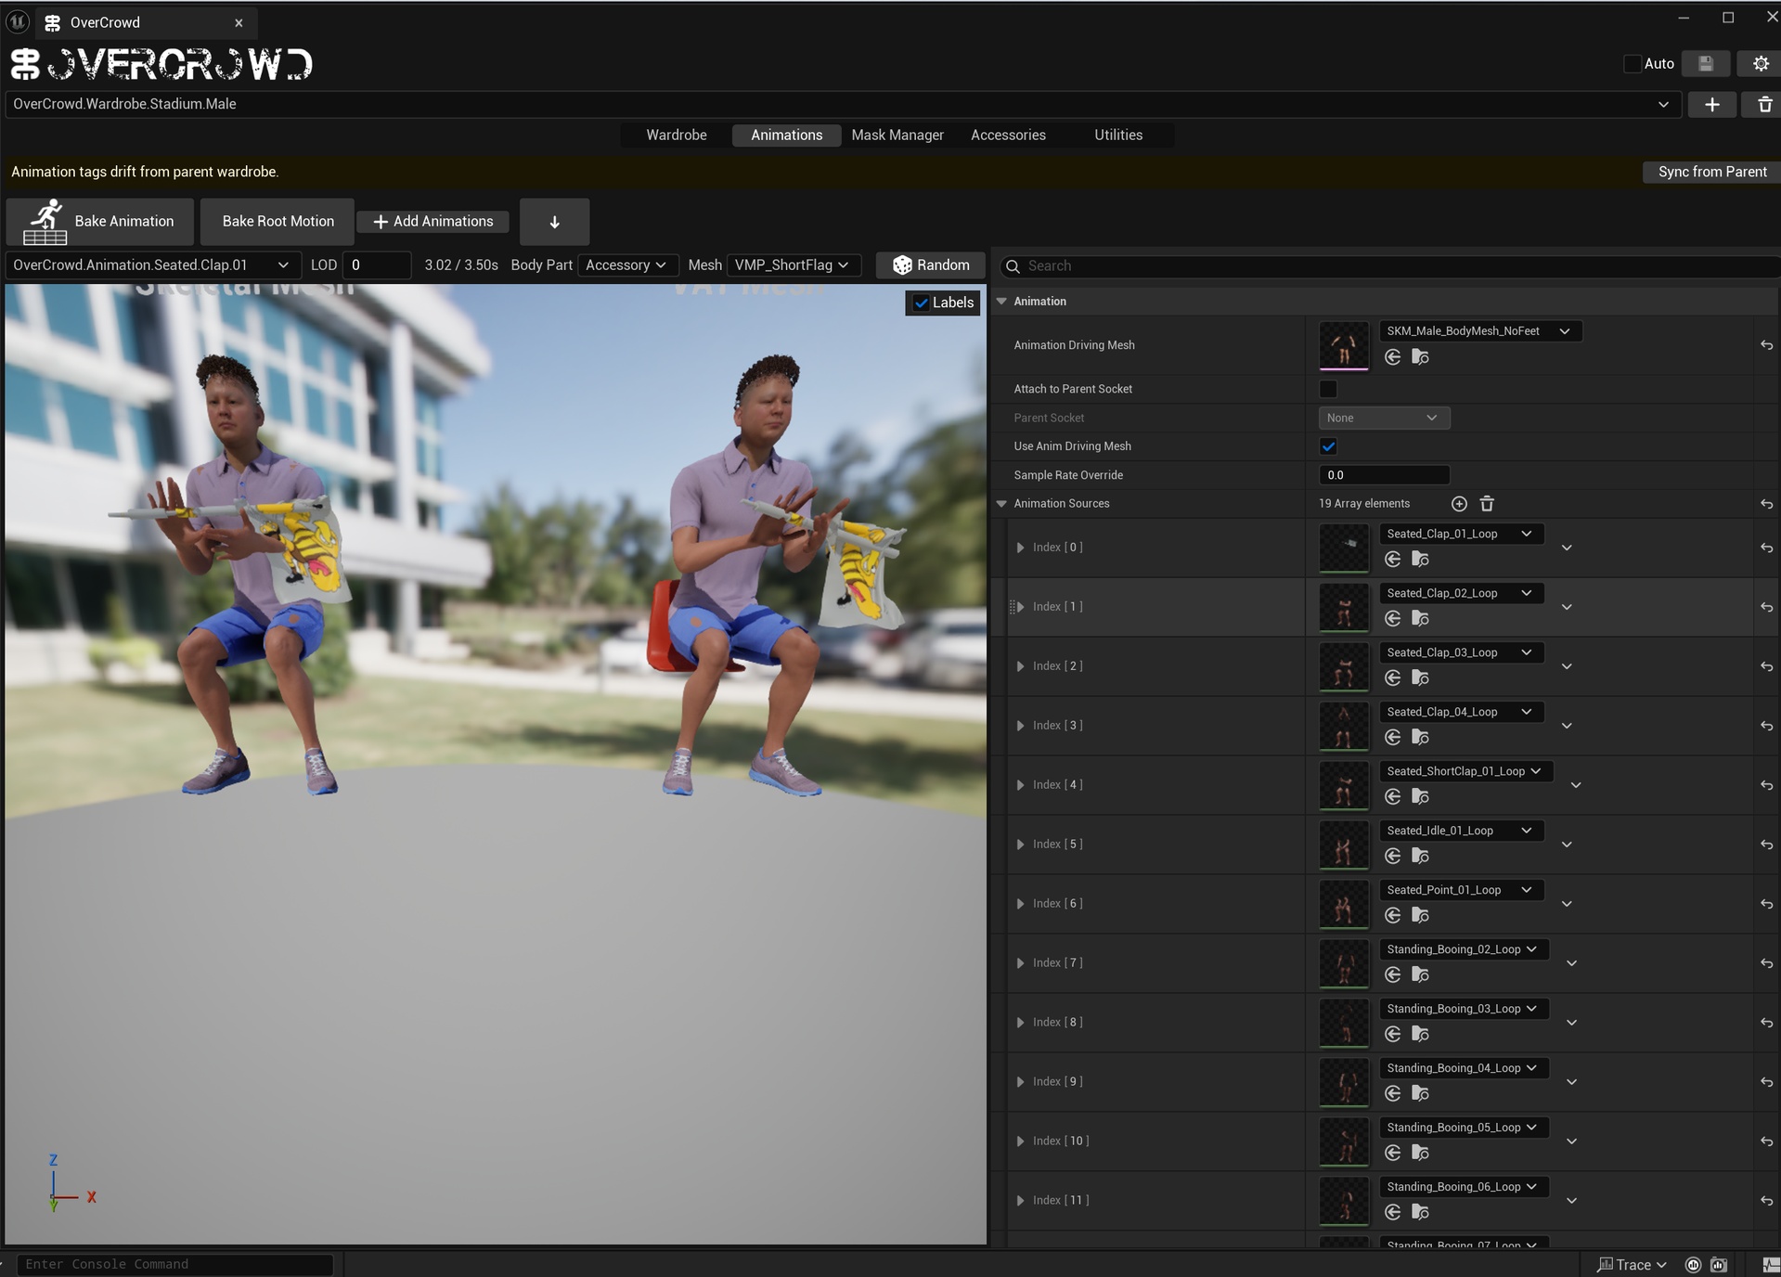The image size is (1781, 1277).
Task: Open the Mesh VMP_ShortFlag dropdown
Action: tap(793, 265)
